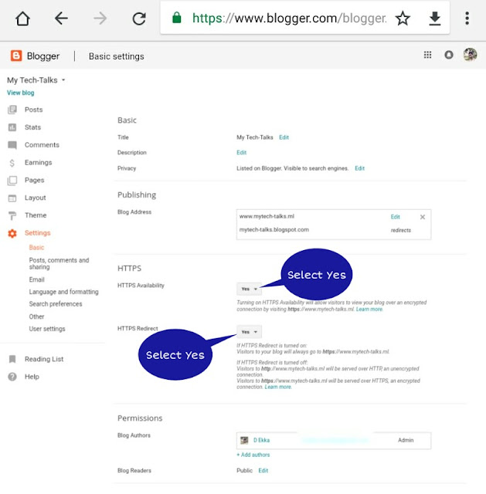
Task: Click the notifications bell icon
Action: pos(449,55)
